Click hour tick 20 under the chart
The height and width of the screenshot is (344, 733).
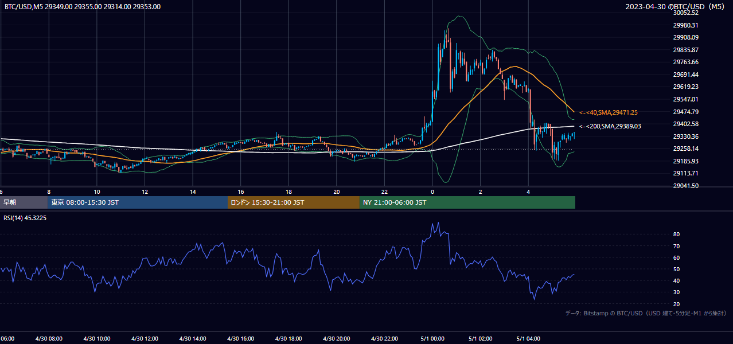(336, 191)
